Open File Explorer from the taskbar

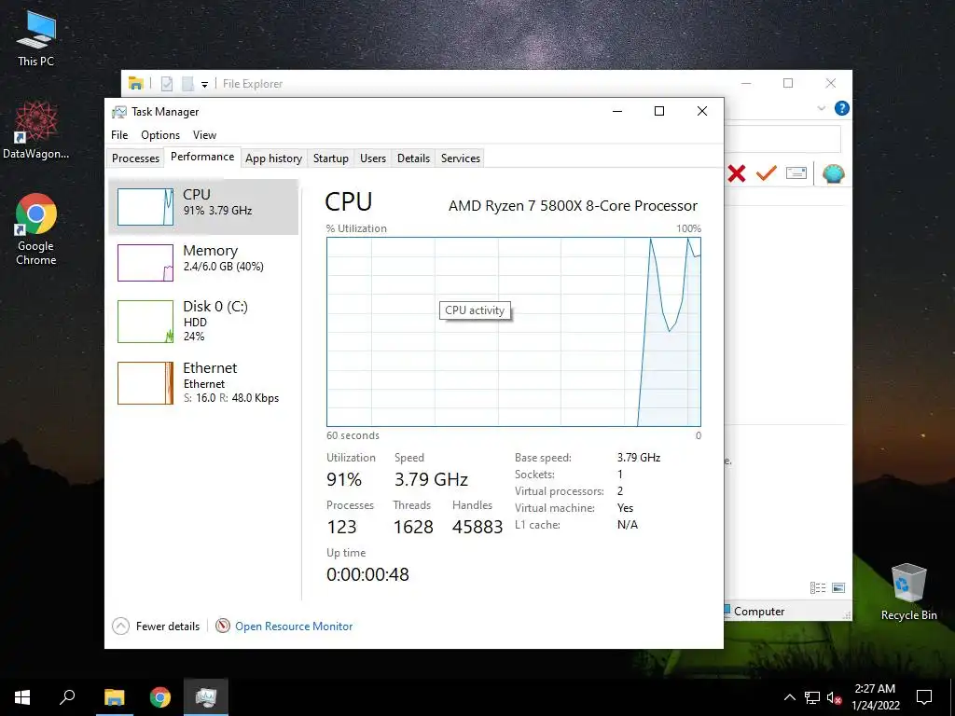[x=114, y=697]
